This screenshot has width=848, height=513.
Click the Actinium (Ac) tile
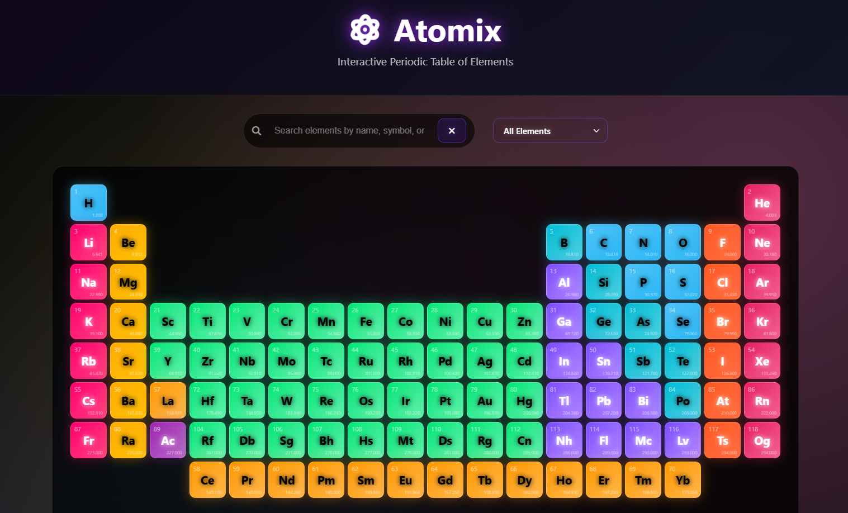click(x=168, y=440)
